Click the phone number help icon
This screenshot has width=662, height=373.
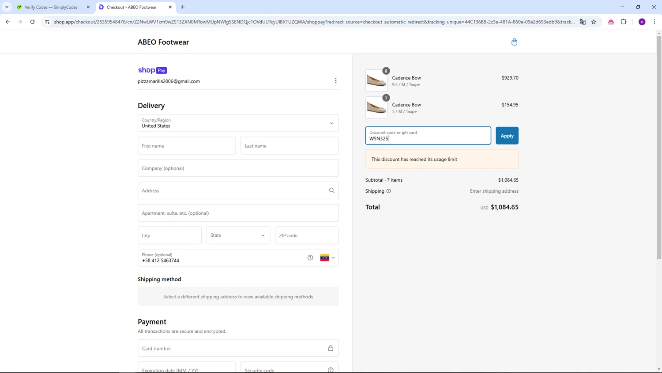point(310,258)
